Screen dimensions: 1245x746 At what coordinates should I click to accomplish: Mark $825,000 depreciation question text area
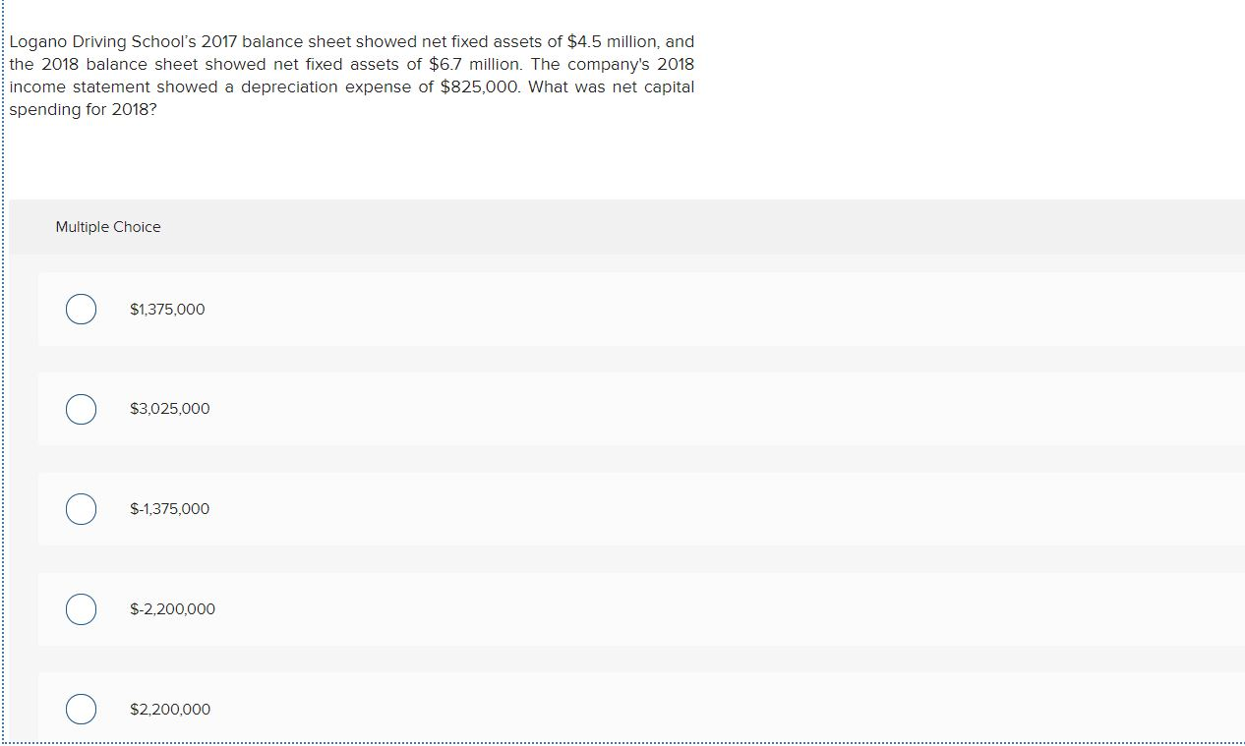click(x=351, y=86)
